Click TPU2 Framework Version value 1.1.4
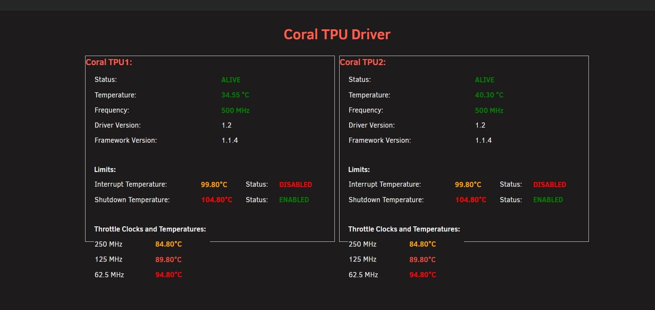This screenshot has width=655, height=310. (x=483, y=141)
